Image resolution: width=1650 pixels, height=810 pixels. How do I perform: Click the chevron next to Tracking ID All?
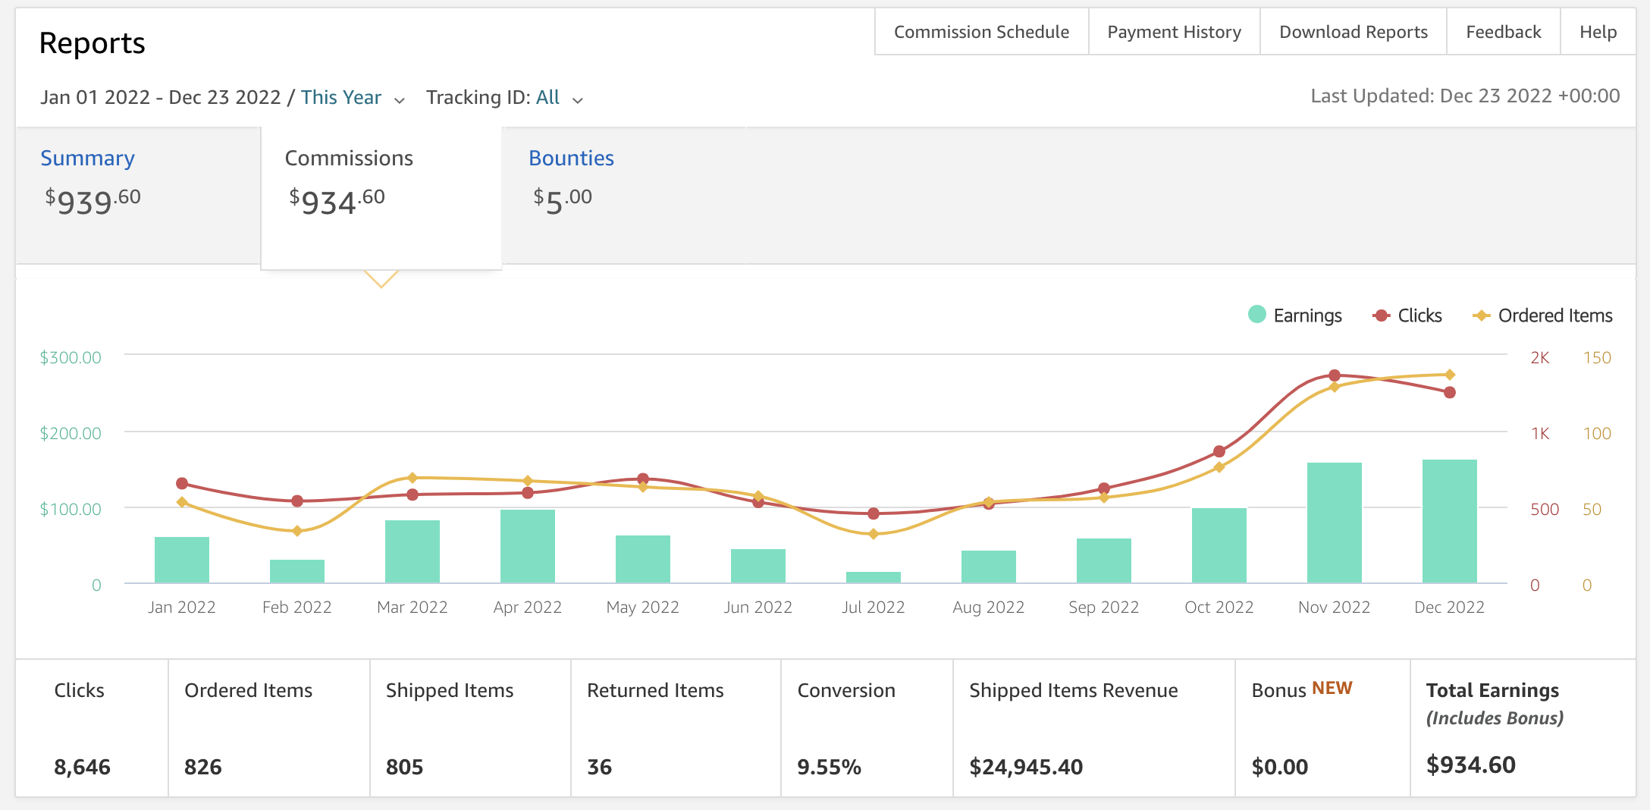(x=578, y=100)
